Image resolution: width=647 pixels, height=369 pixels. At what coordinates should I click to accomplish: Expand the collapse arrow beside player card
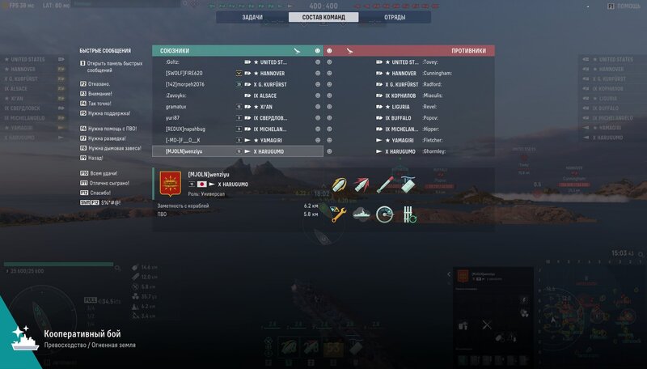(x=449, y=274)
